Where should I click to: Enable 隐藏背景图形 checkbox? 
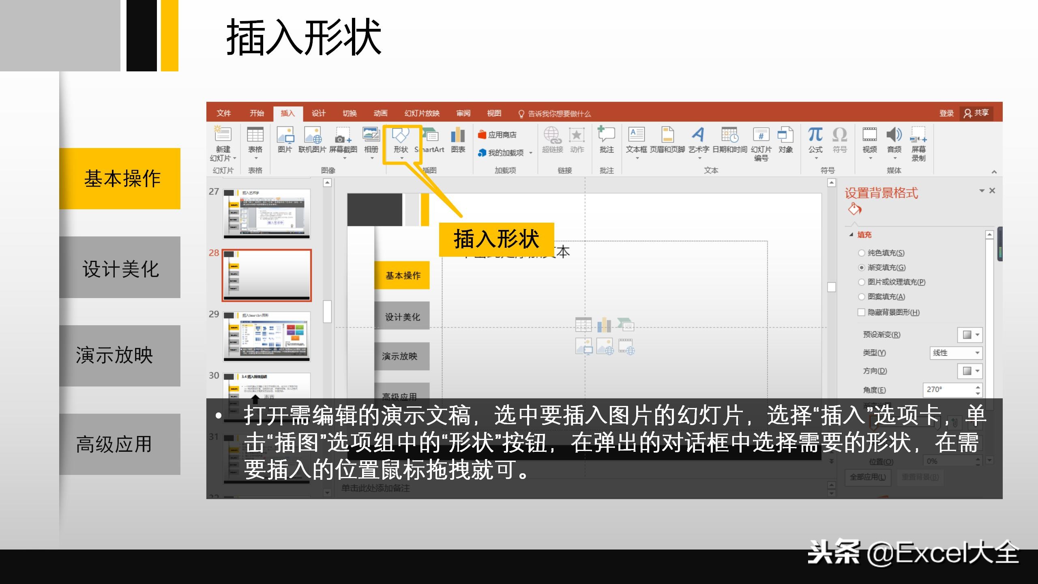coord(861,313)
